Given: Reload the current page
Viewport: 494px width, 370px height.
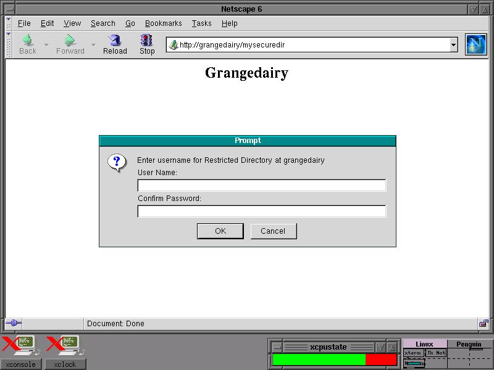Looking at the screenshot, I should [x=115, y=44].
